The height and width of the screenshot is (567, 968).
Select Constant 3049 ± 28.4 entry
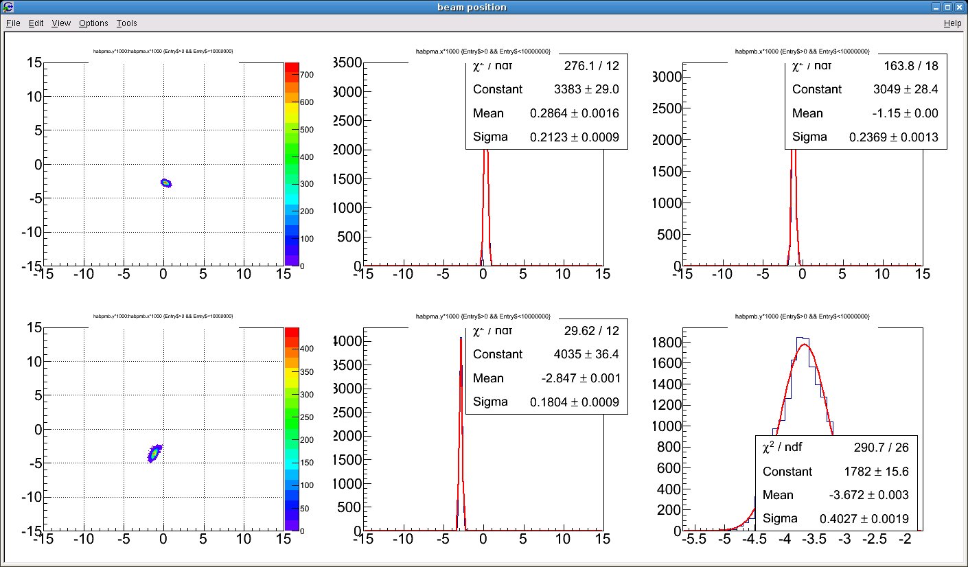coord(865,89)
